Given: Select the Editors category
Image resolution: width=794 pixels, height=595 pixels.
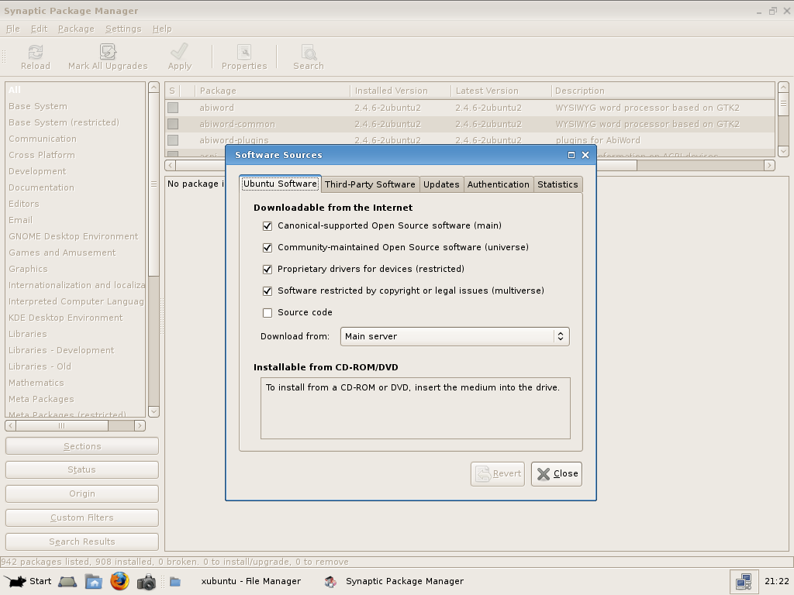Looking at the screenshot, I should pos(75,204).
